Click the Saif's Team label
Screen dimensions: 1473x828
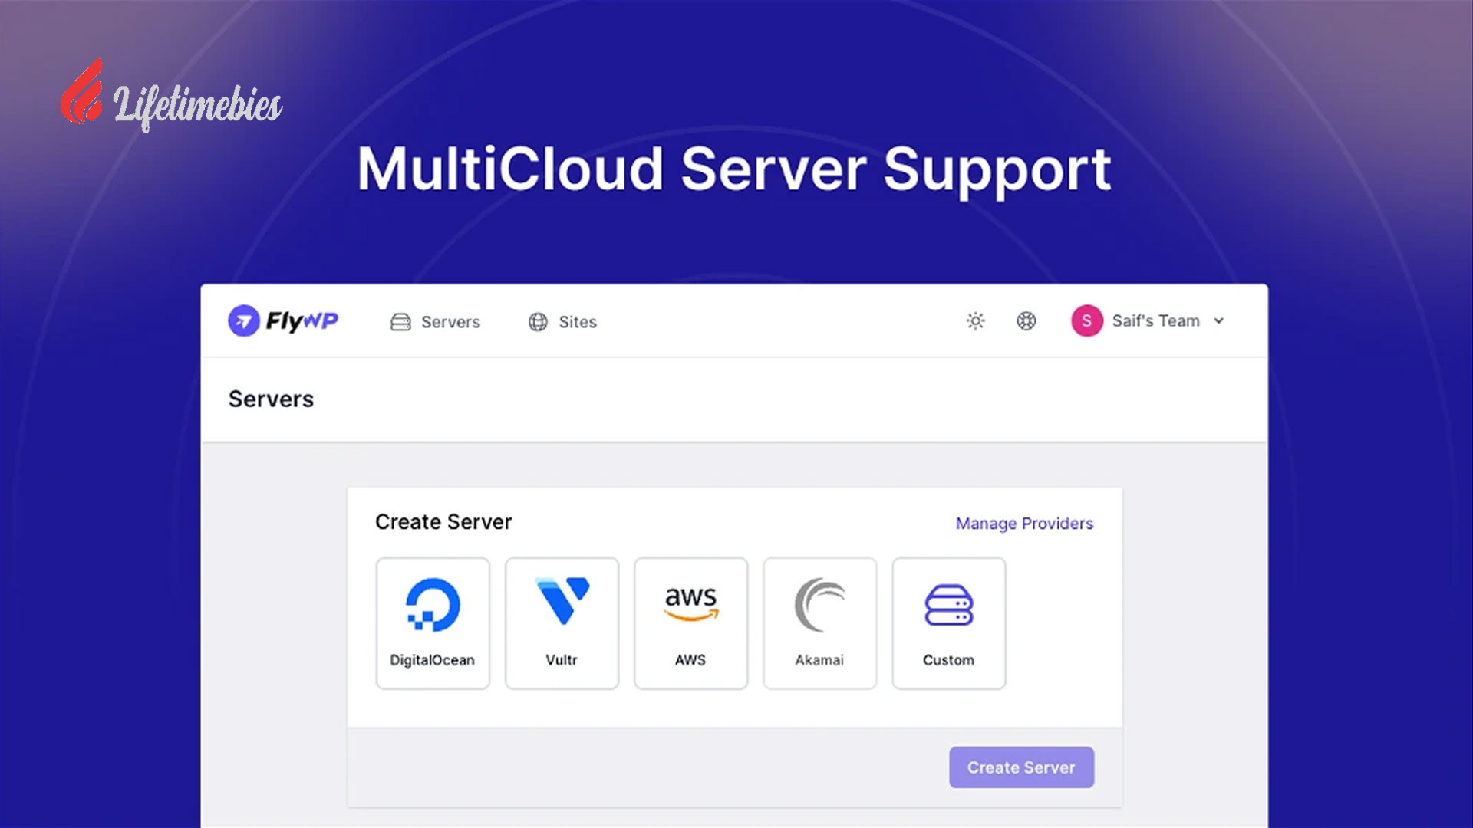point(1155,320)
